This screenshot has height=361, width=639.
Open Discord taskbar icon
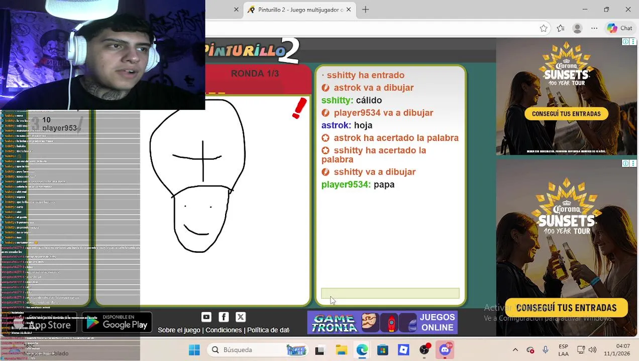(446, 350)
